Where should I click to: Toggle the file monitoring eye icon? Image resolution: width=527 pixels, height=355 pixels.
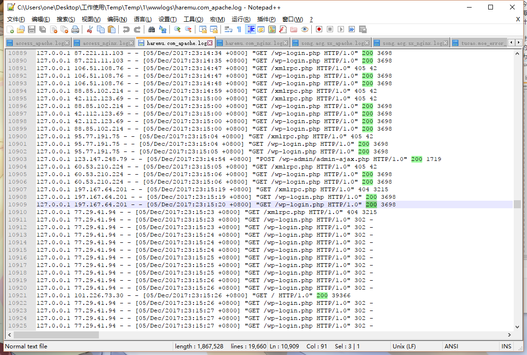tap(305, 29)
